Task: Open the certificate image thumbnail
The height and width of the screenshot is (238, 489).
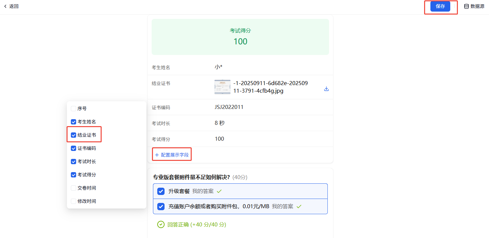Action: click(222, 87)
